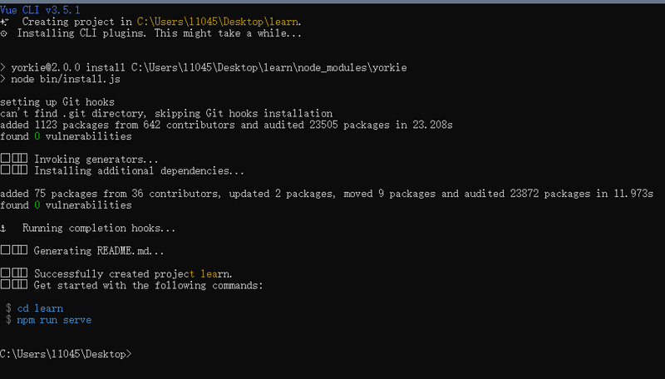
Task: Click the box glyphs before Successfully created project
Action: tap(14, 273)
